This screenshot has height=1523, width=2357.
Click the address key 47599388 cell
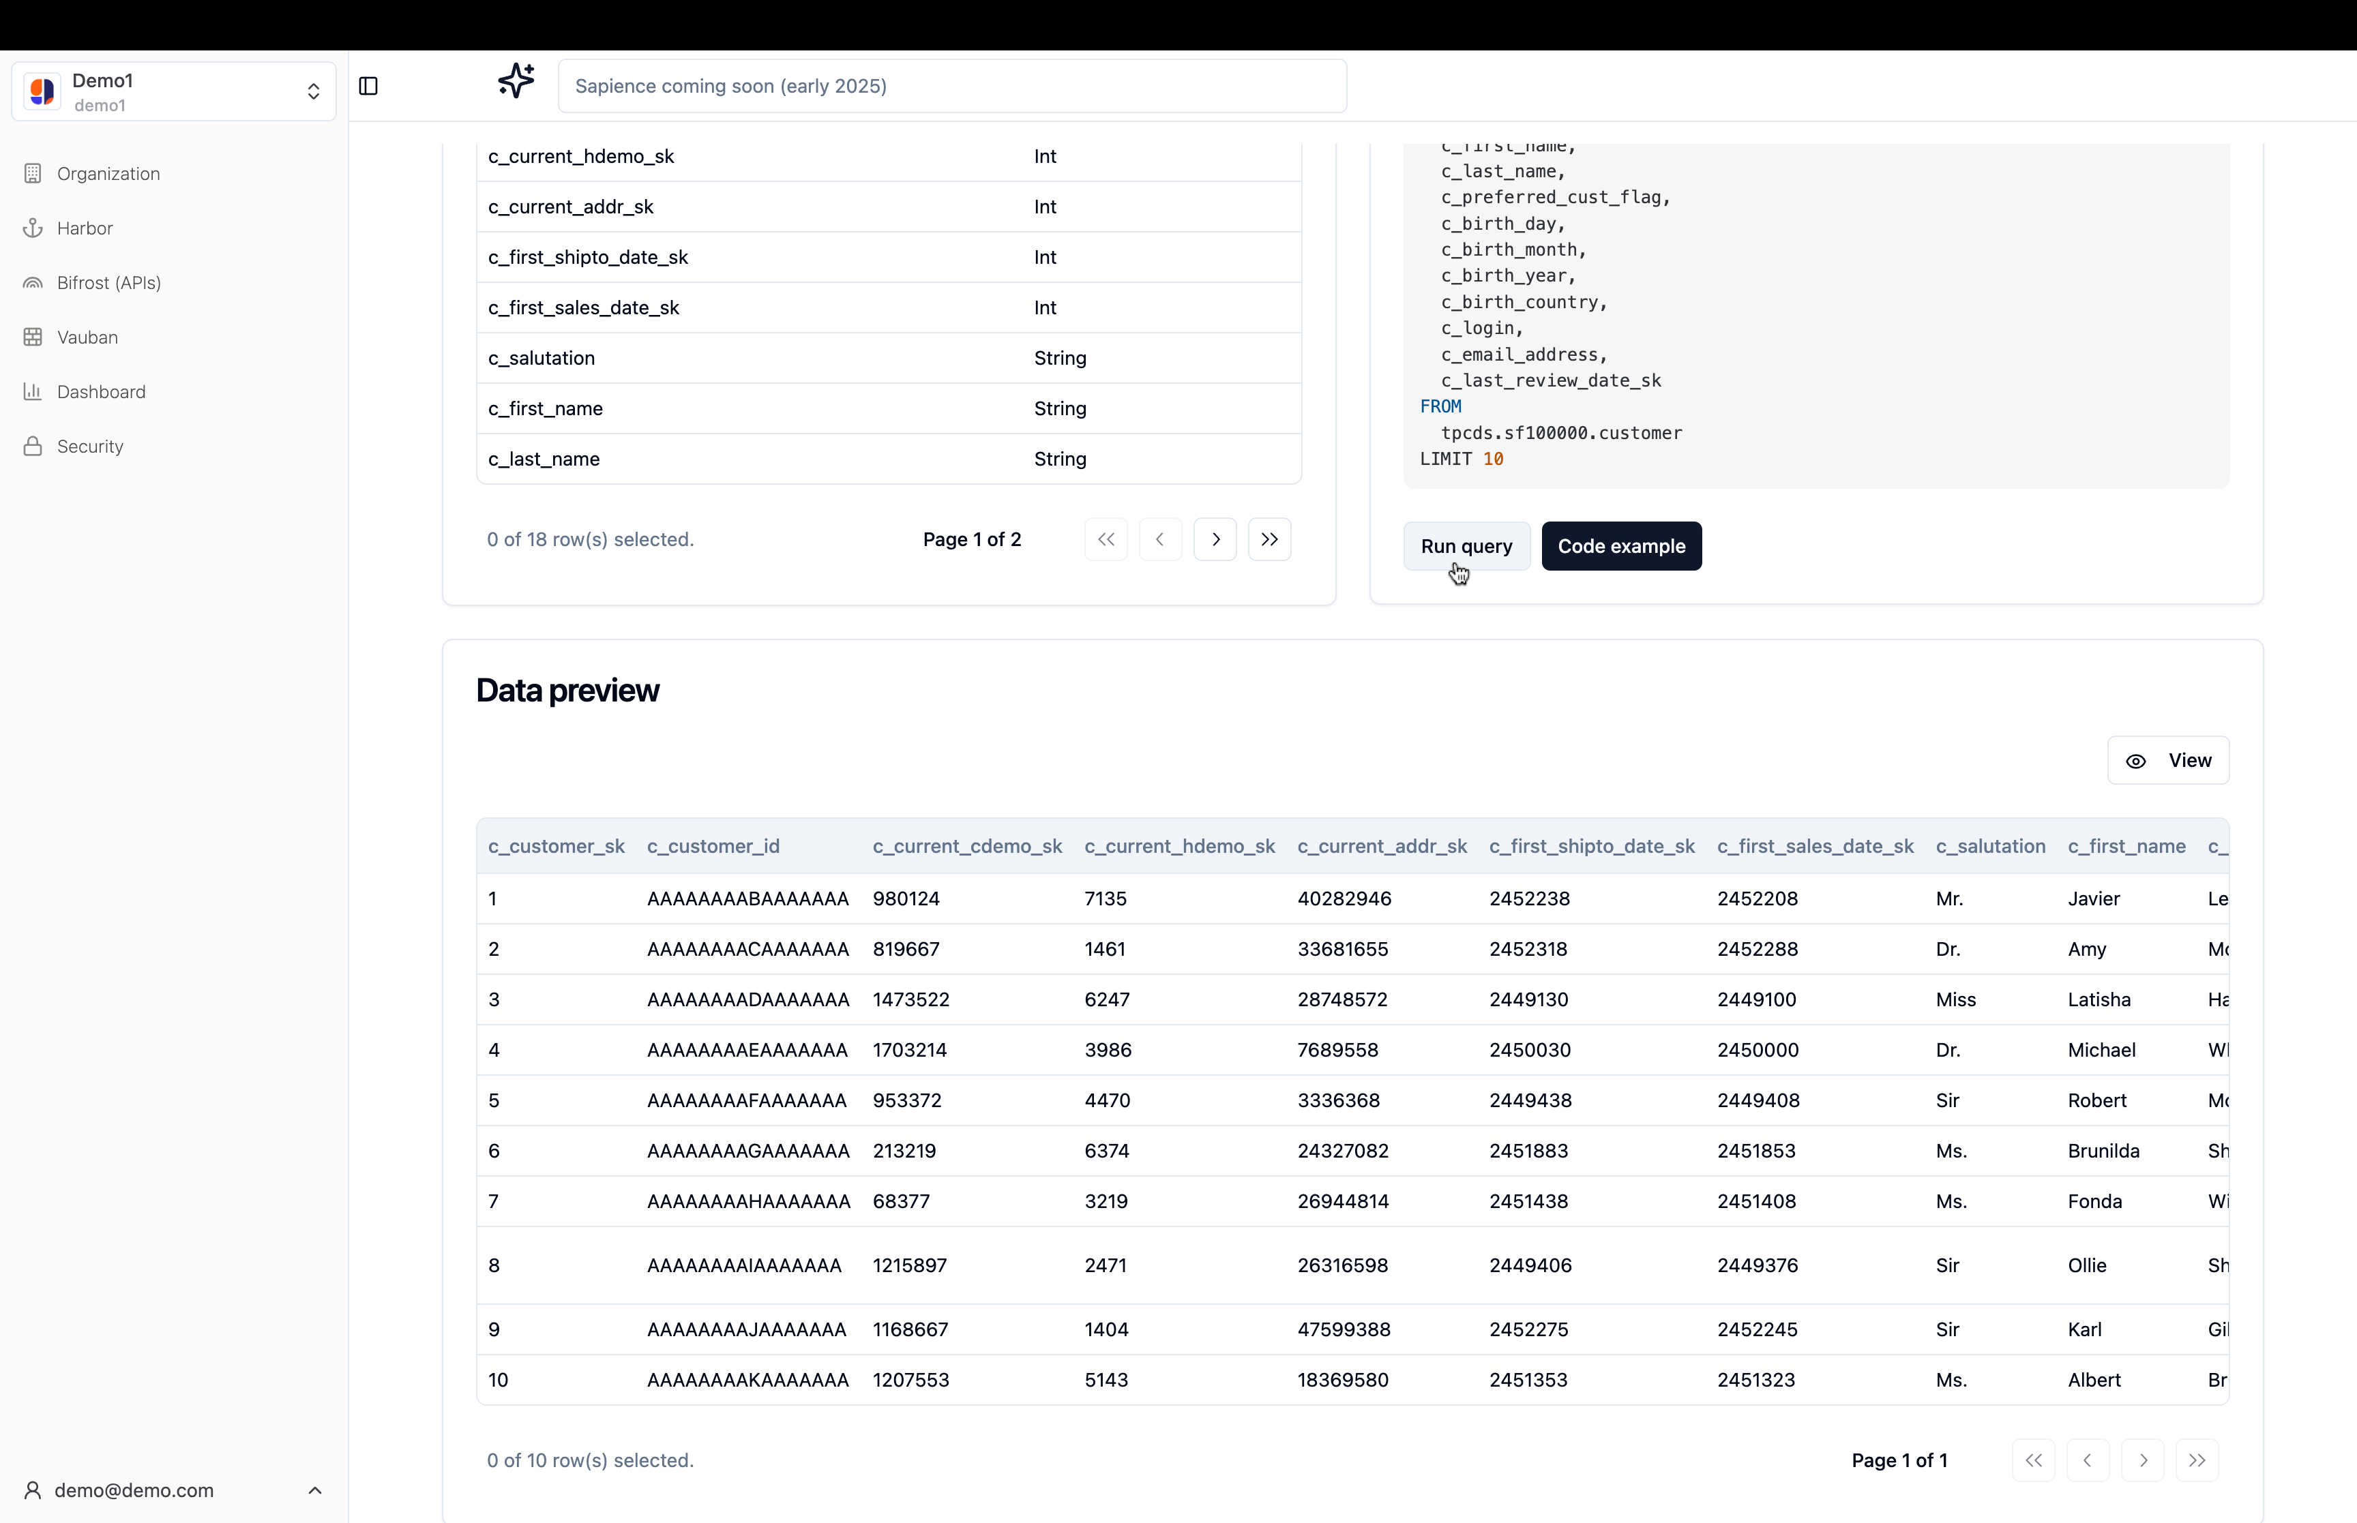(1343, 1329)
